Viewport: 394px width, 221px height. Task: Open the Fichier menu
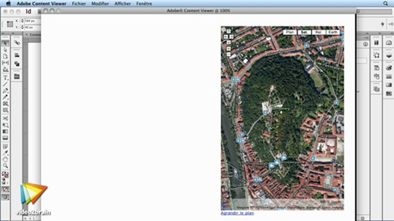(x=79, y=4)
